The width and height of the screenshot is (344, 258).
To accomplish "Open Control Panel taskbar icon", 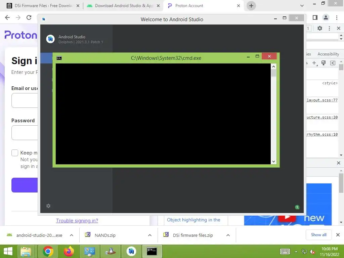I will tap(89, 251).
